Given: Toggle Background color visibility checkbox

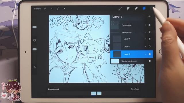Looking at the screenshot, I should (149, 61).
